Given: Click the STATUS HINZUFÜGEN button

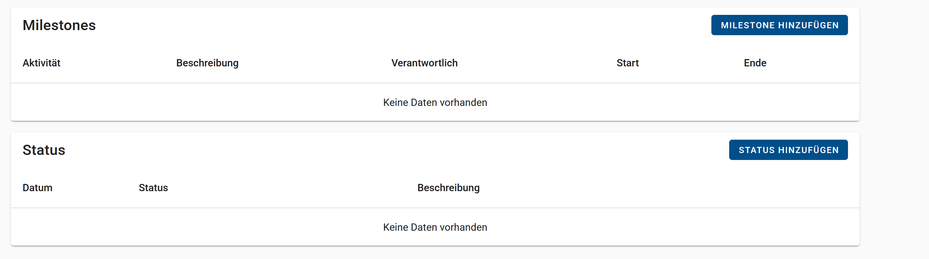Looking at the screenshot, I should 788,150.
